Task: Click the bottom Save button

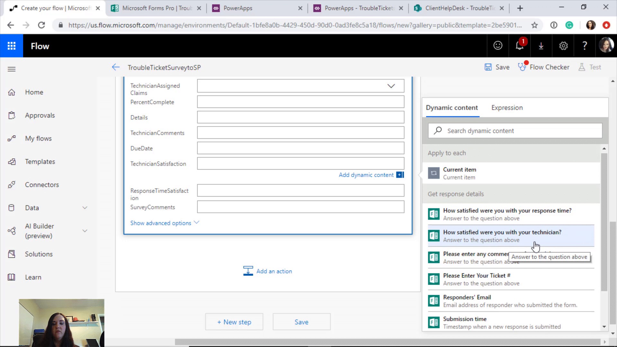Action: click(x=301, y=322)
